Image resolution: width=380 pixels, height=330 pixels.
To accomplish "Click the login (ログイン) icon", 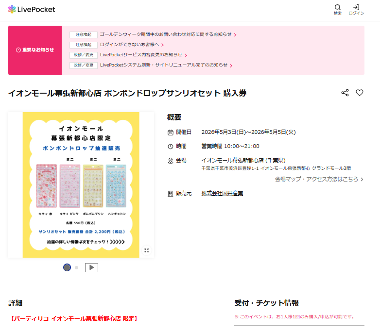I will [356, 10].
